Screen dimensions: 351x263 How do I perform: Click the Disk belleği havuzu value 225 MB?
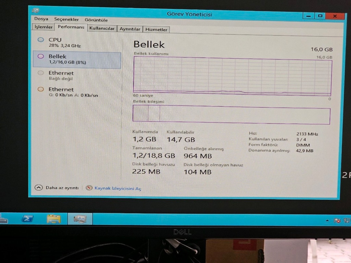pyautogui.click(x=146, y=172)
